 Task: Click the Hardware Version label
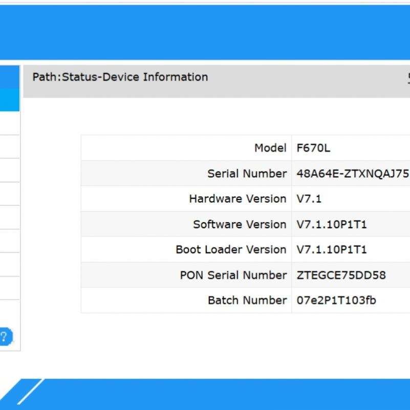[238, 199]
